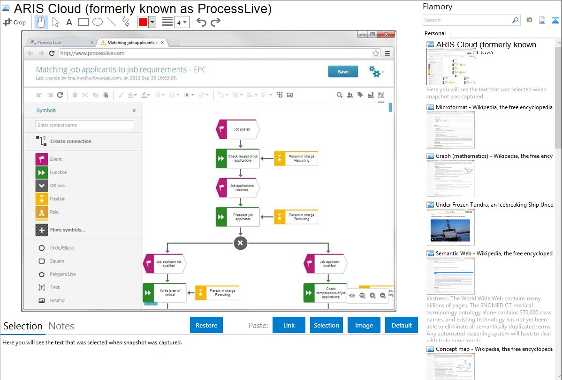
Task: Redo the last annotation
Action: click(x=215, y=22)
